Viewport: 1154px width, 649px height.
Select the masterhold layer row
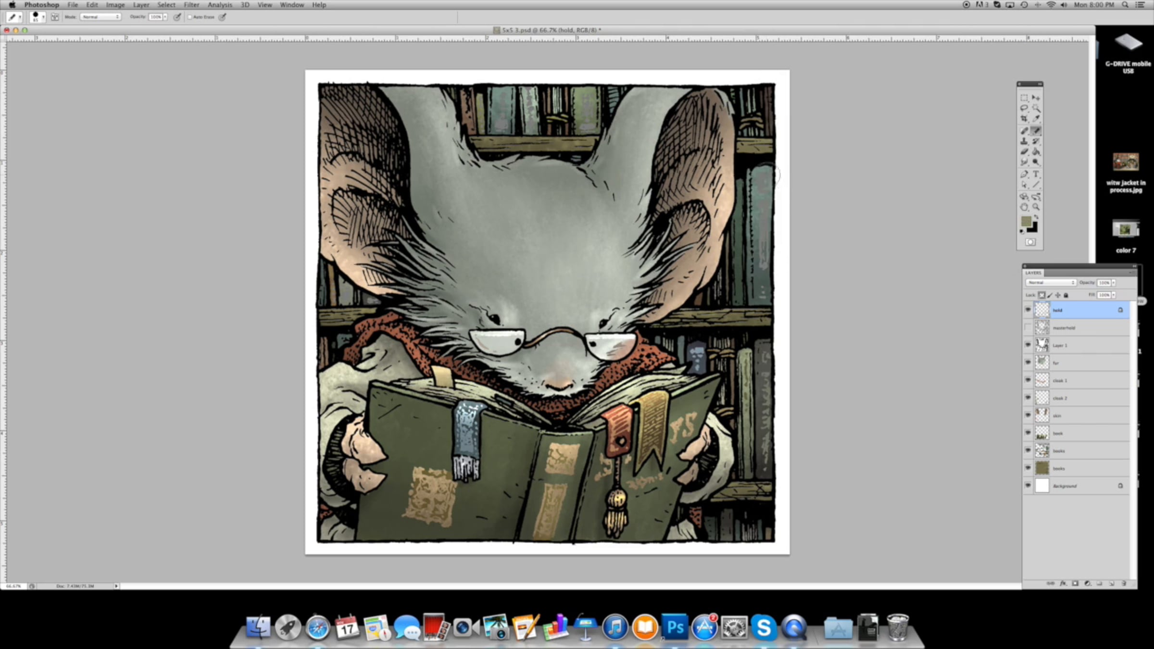click(x=1076, y=328)
